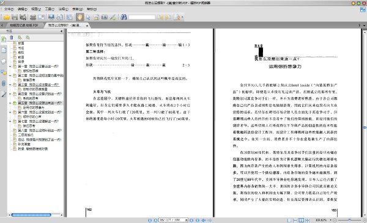Collapse the 第四章 bookmark node
This screenshot has width=367, height=223.
(10, 93)
